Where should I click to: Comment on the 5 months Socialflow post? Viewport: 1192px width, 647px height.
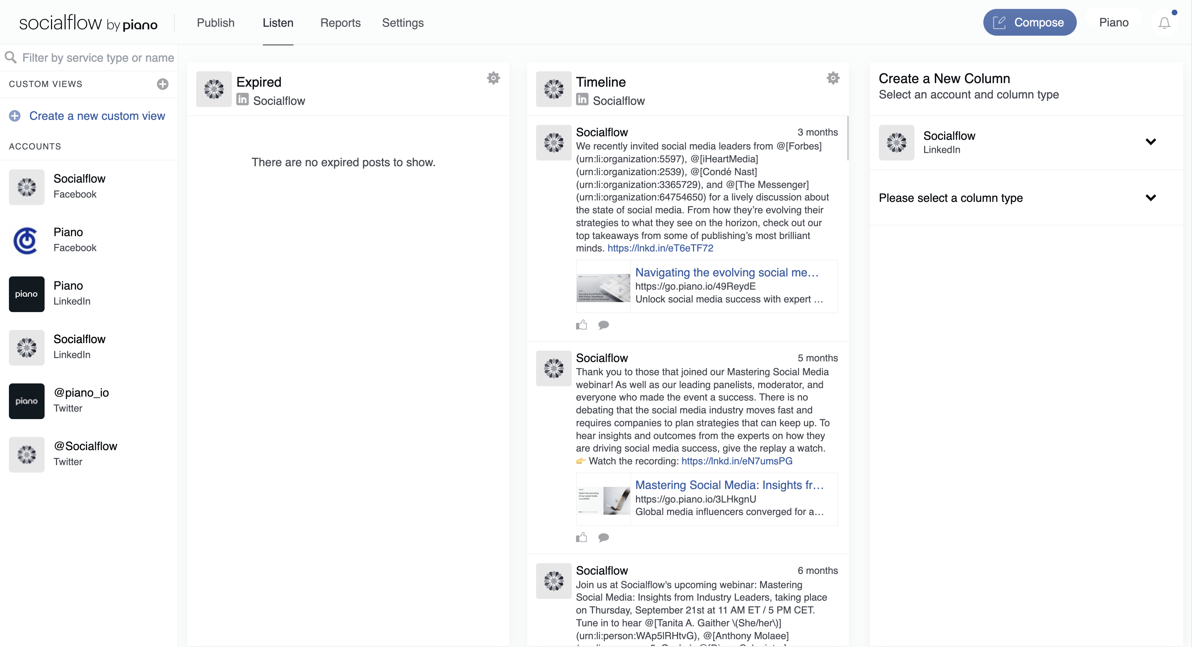tap(603, 537)
